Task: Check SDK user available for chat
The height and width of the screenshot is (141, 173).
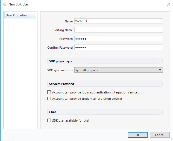Action: pyautogui.click(x=49, y=121)
